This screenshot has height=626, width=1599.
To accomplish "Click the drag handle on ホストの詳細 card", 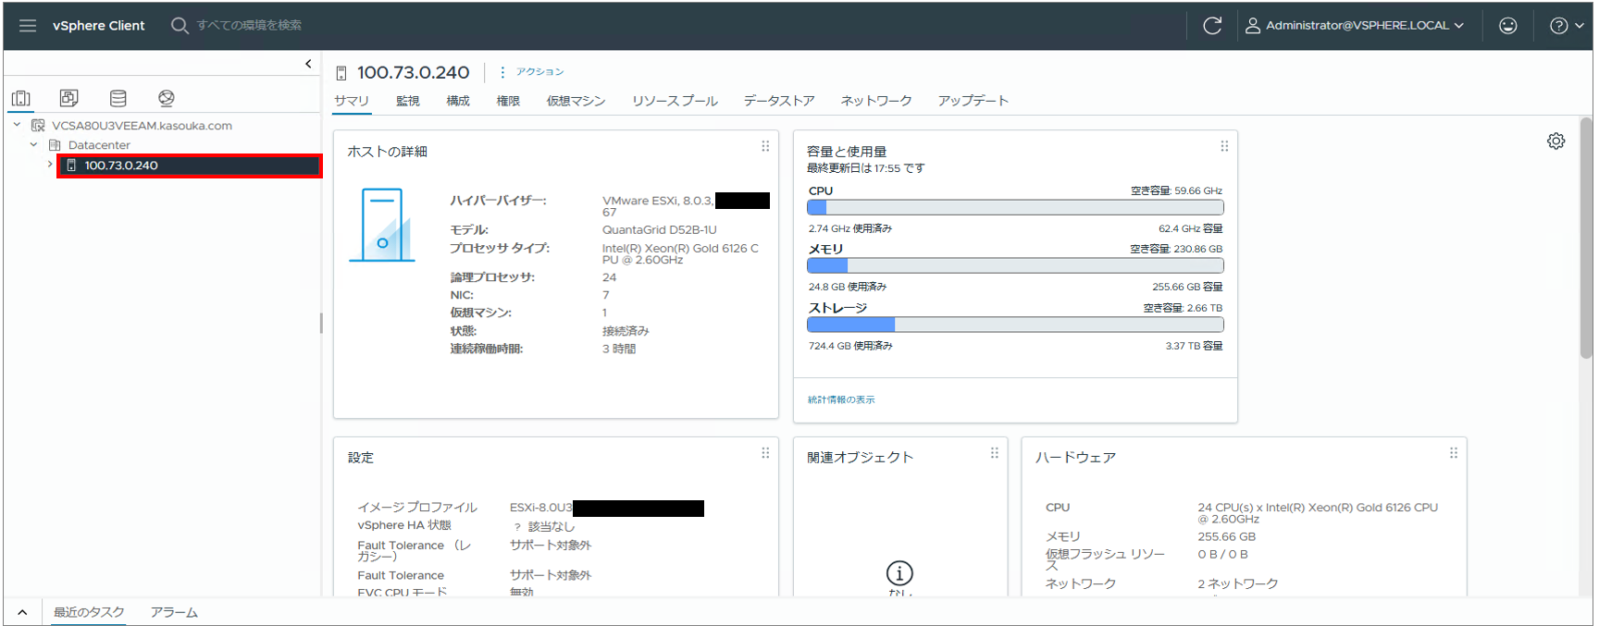I will pyautogui.click(x=765, y=146).
